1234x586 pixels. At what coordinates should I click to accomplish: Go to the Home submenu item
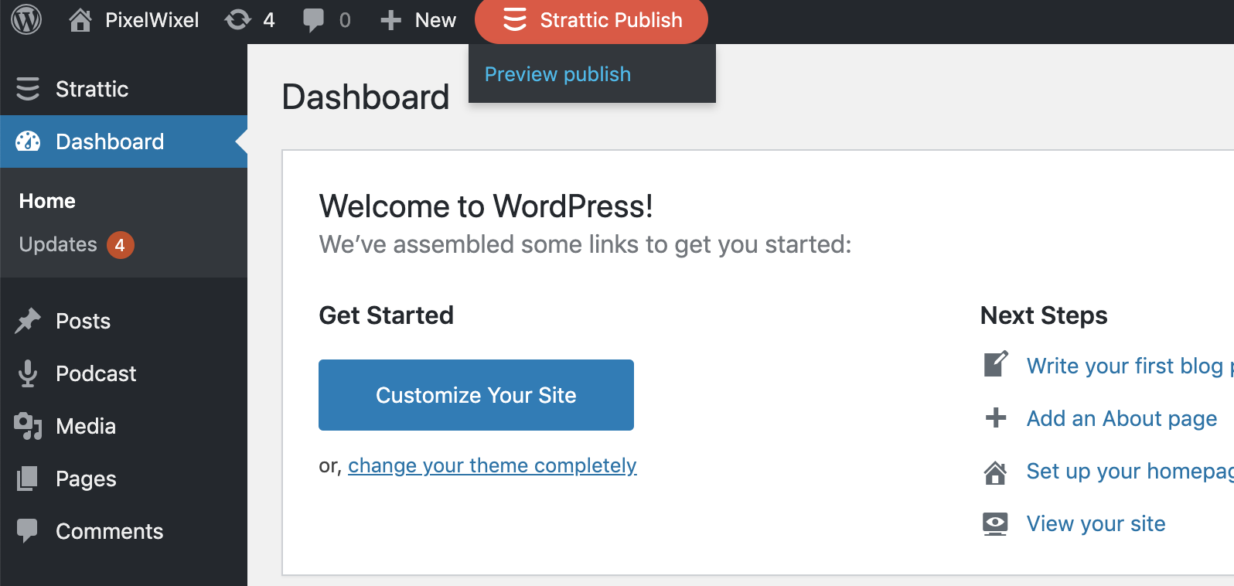[x=47, y=201]
